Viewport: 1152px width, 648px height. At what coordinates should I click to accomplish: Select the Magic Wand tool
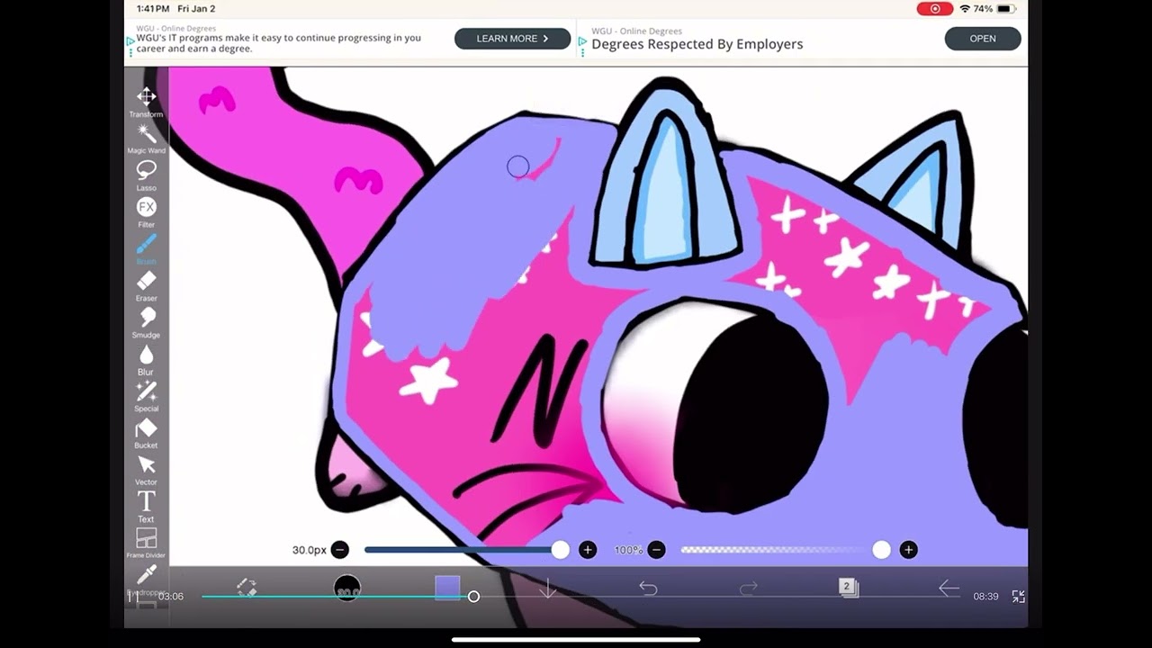tap(146, 139)
